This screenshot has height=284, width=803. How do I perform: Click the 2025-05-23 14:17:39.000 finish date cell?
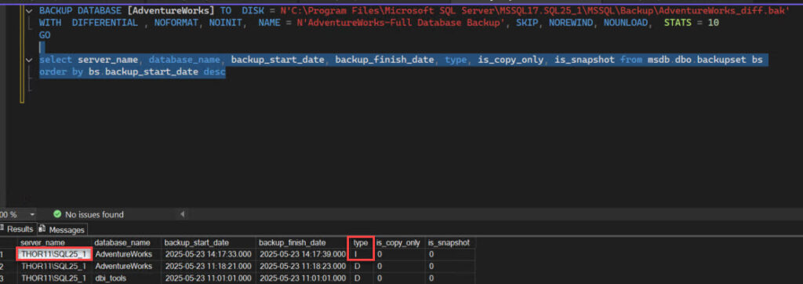click(x=302, y=254)
